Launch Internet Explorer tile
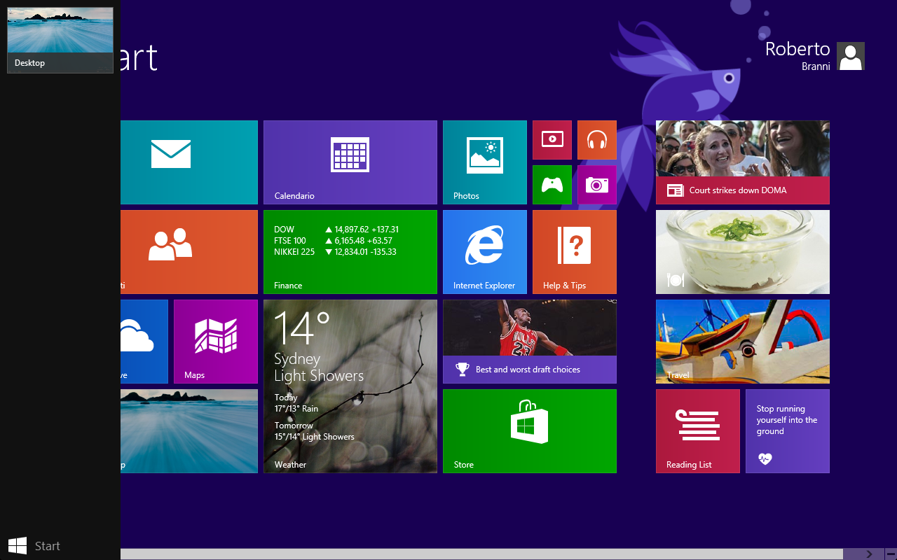Screen dimensions: 897x560 point(485,252)
